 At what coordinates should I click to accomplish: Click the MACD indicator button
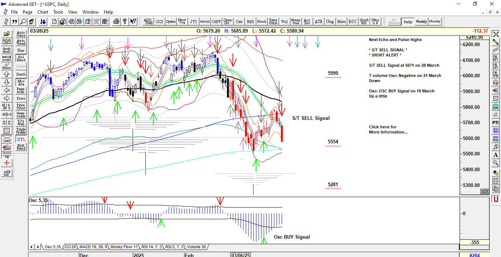[205, 22]
